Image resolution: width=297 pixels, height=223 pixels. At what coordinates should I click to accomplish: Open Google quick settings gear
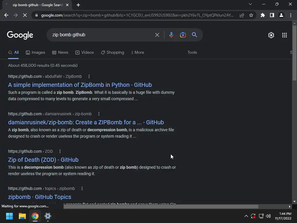tap(271, 35)
